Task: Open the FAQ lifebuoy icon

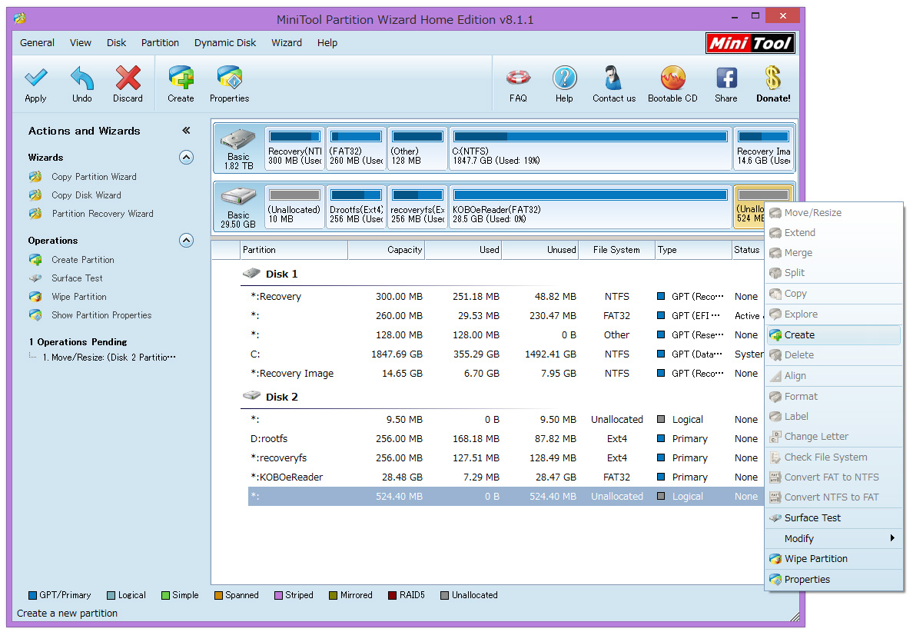Action: pos(518,78)
